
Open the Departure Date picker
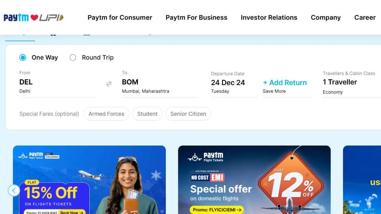tap(228, 83)
